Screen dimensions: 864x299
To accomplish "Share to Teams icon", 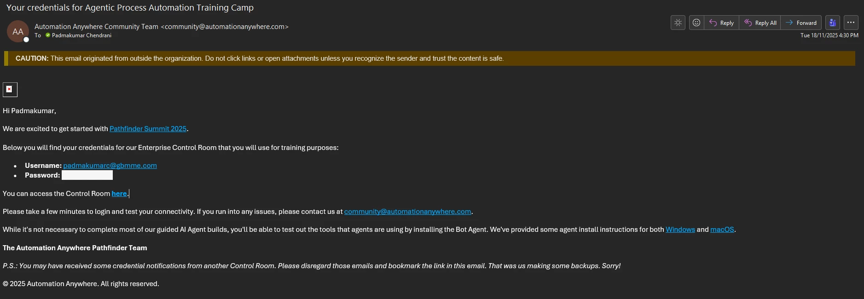I will coord(832,23).
